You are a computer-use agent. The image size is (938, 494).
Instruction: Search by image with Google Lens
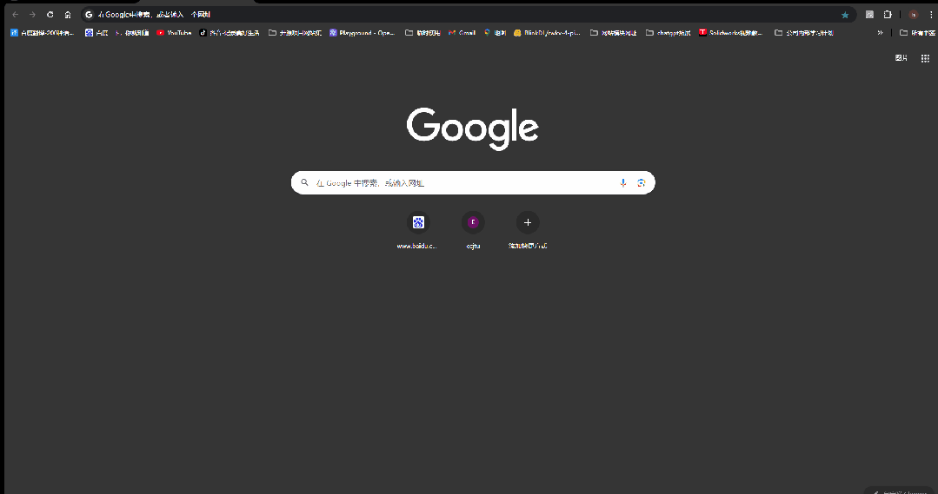642,183
